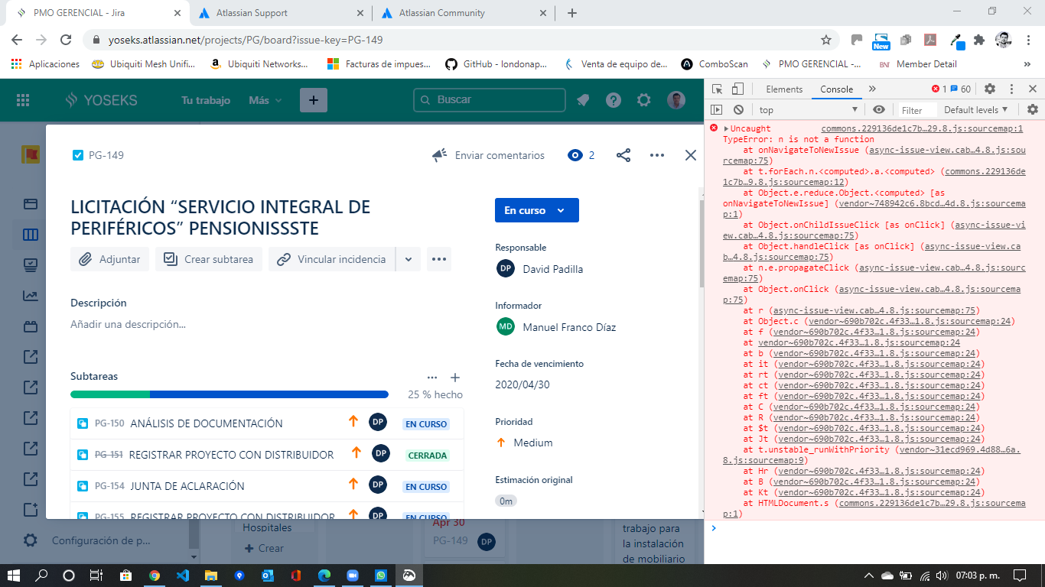This screenshot has height=587, width=1045.
Task: Click the Crear subtarea button
Action: pos(209,259)
